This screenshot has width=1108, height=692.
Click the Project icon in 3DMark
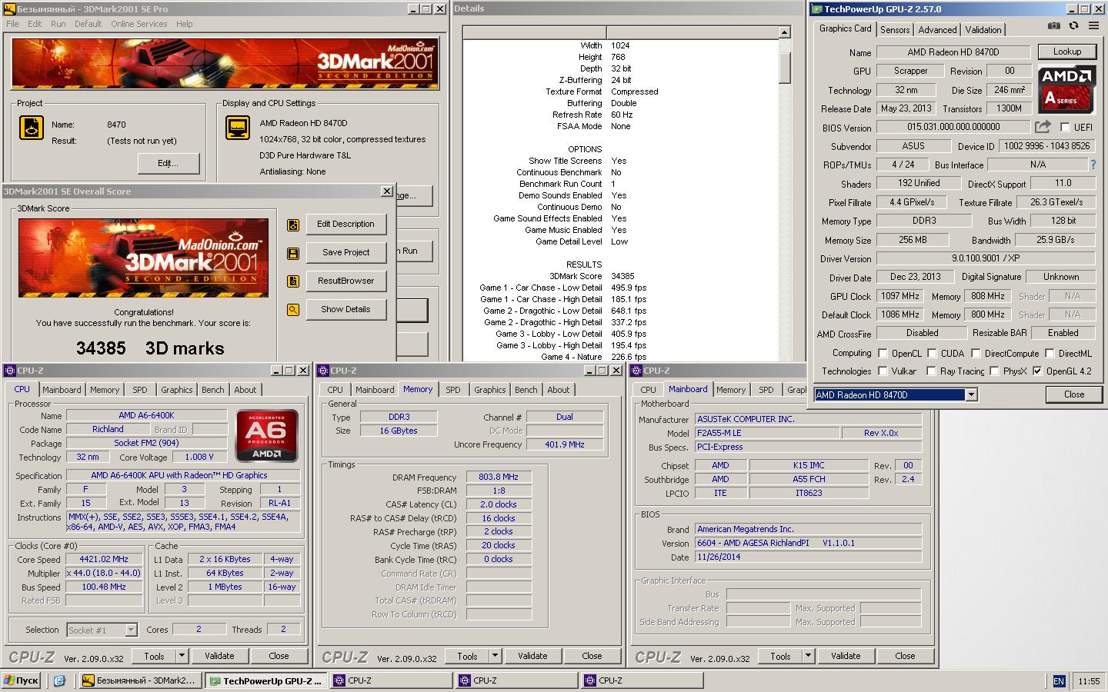[32, 128]
